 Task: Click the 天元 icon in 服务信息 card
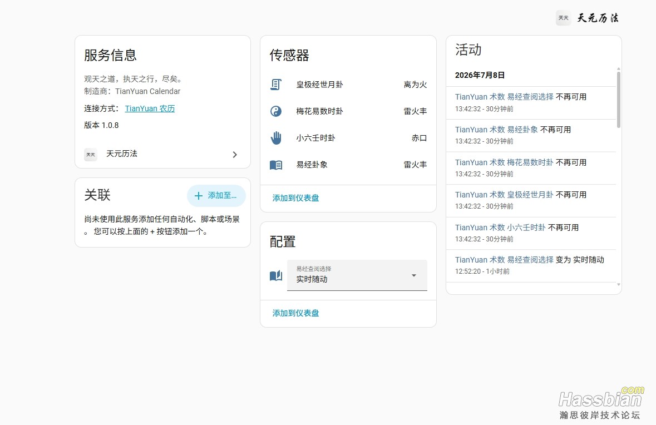[x=91, y=154]
